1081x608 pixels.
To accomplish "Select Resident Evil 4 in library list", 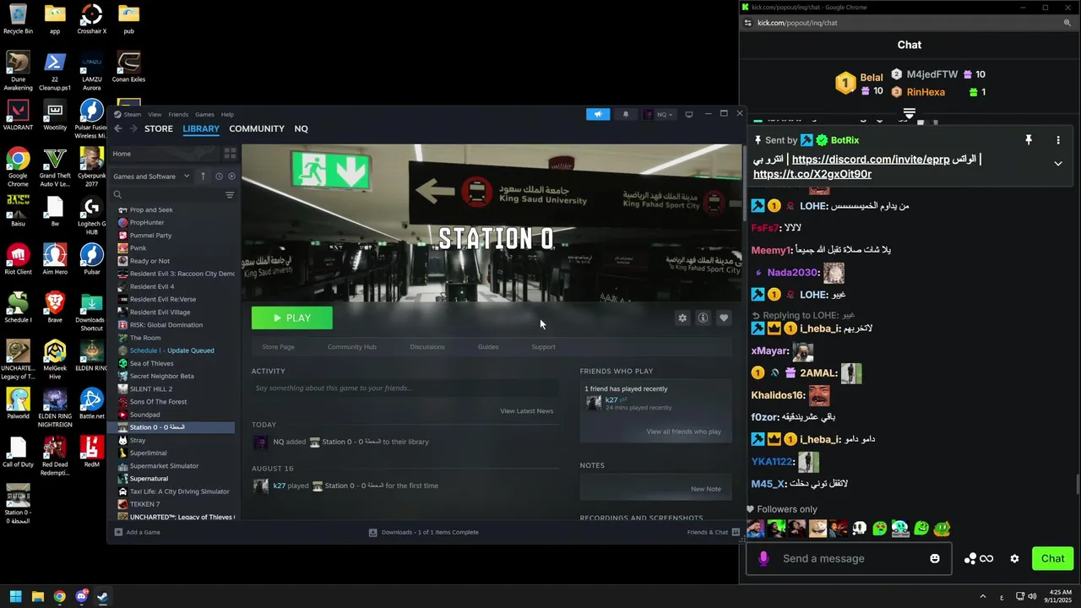I will click(x=151, y=286).
